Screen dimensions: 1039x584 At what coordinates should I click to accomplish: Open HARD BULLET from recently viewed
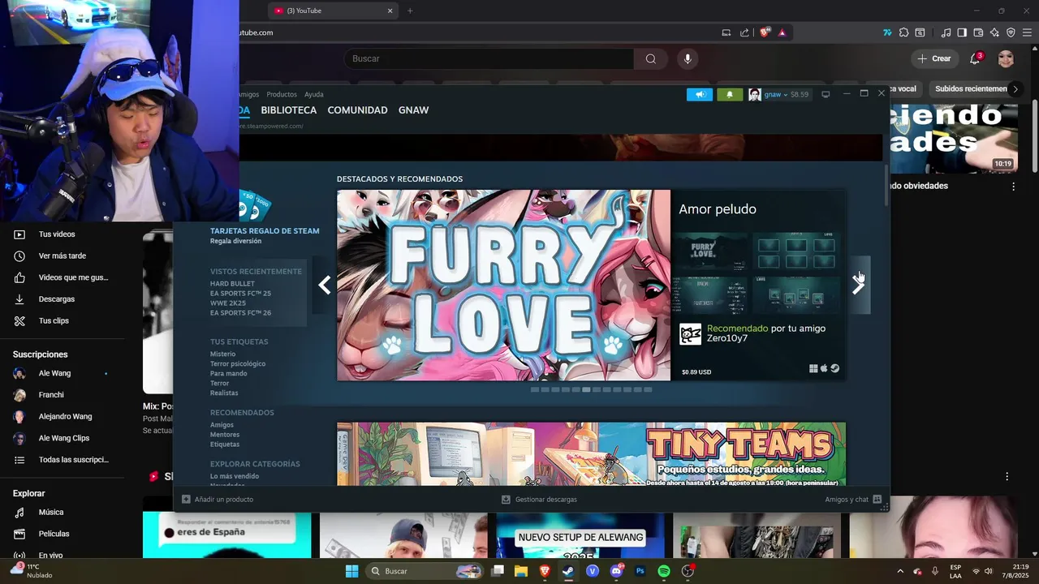(x=232, y=284)
